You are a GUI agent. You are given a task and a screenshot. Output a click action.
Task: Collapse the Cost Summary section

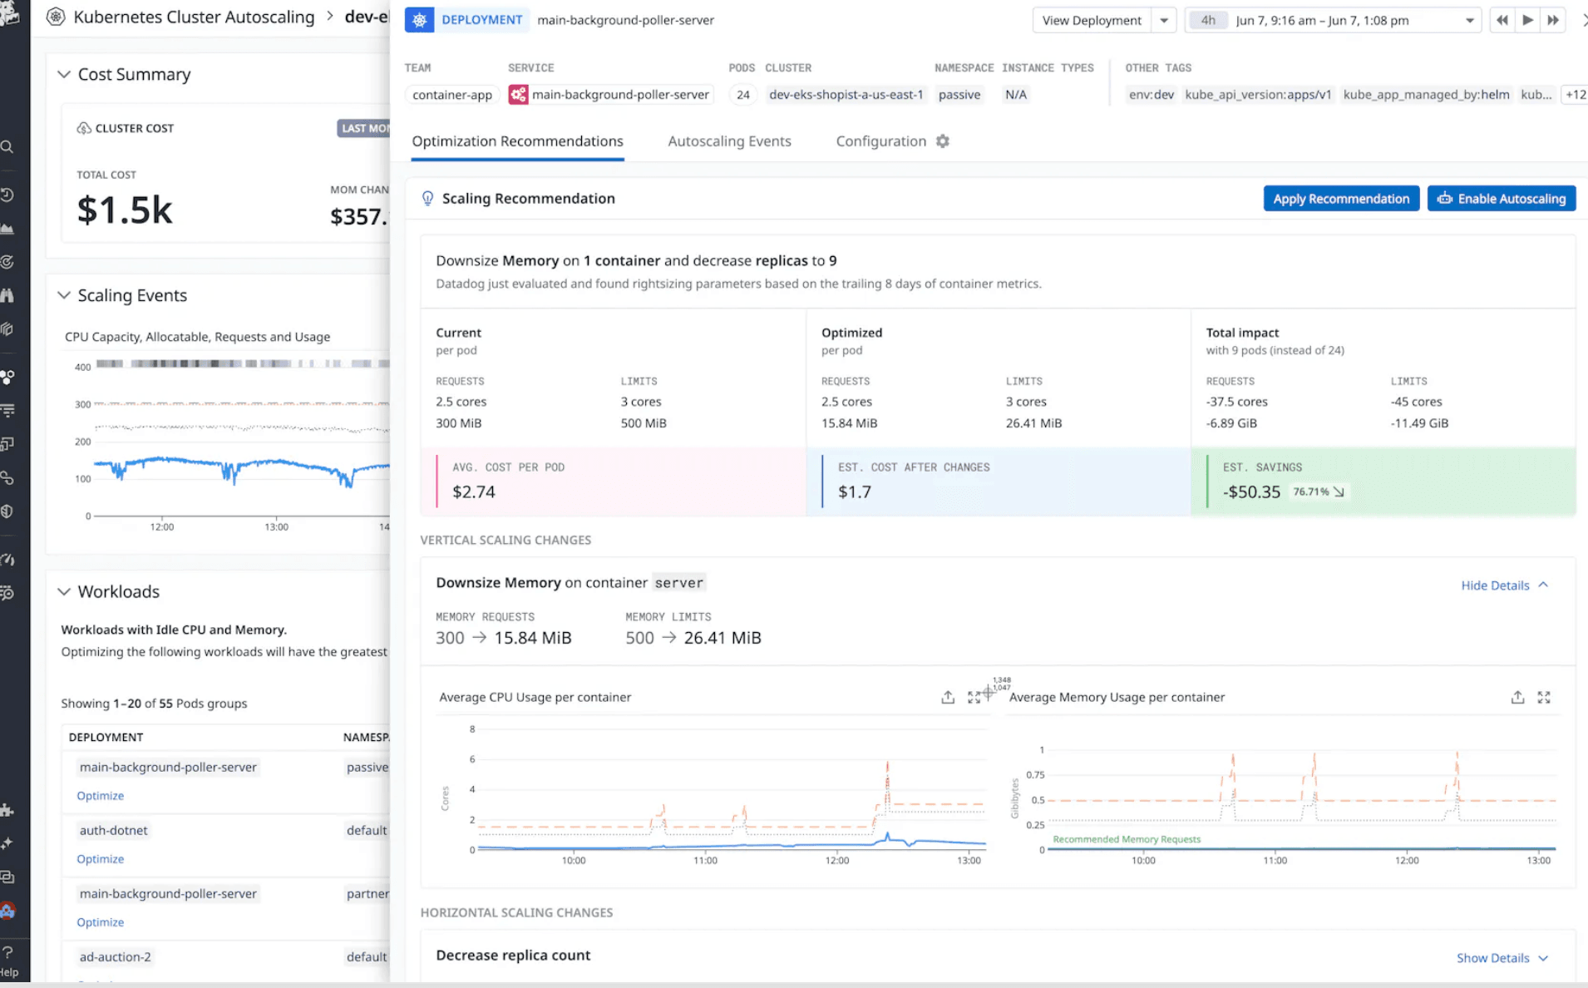click(x=64, y=75)
